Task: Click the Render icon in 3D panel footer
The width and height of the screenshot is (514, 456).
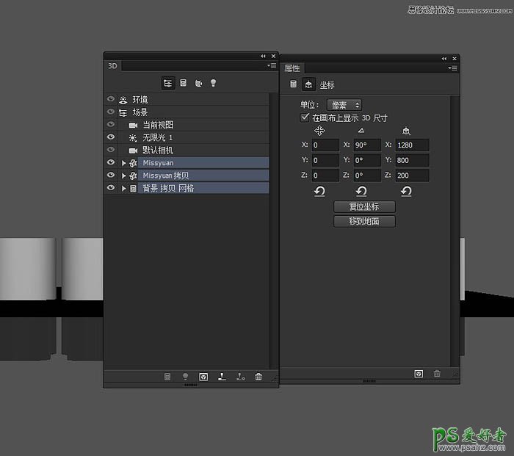Action: (x=203, y=377)
